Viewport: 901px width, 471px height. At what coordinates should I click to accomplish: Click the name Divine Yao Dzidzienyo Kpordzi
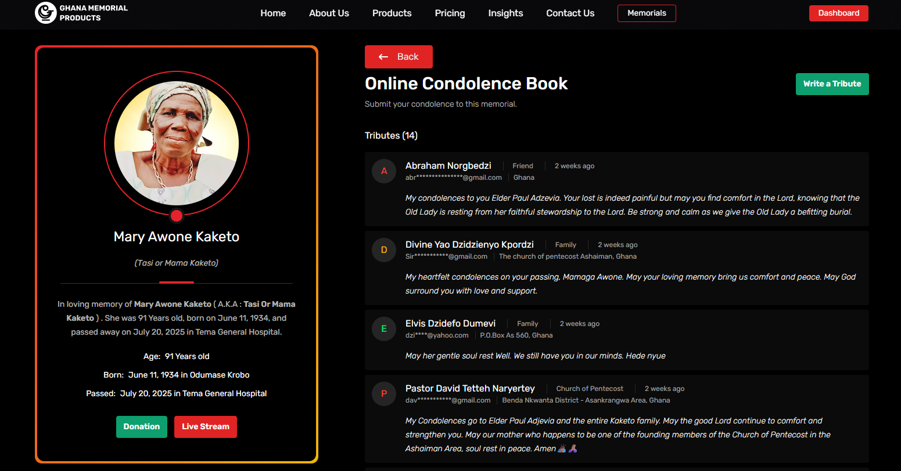469,245
